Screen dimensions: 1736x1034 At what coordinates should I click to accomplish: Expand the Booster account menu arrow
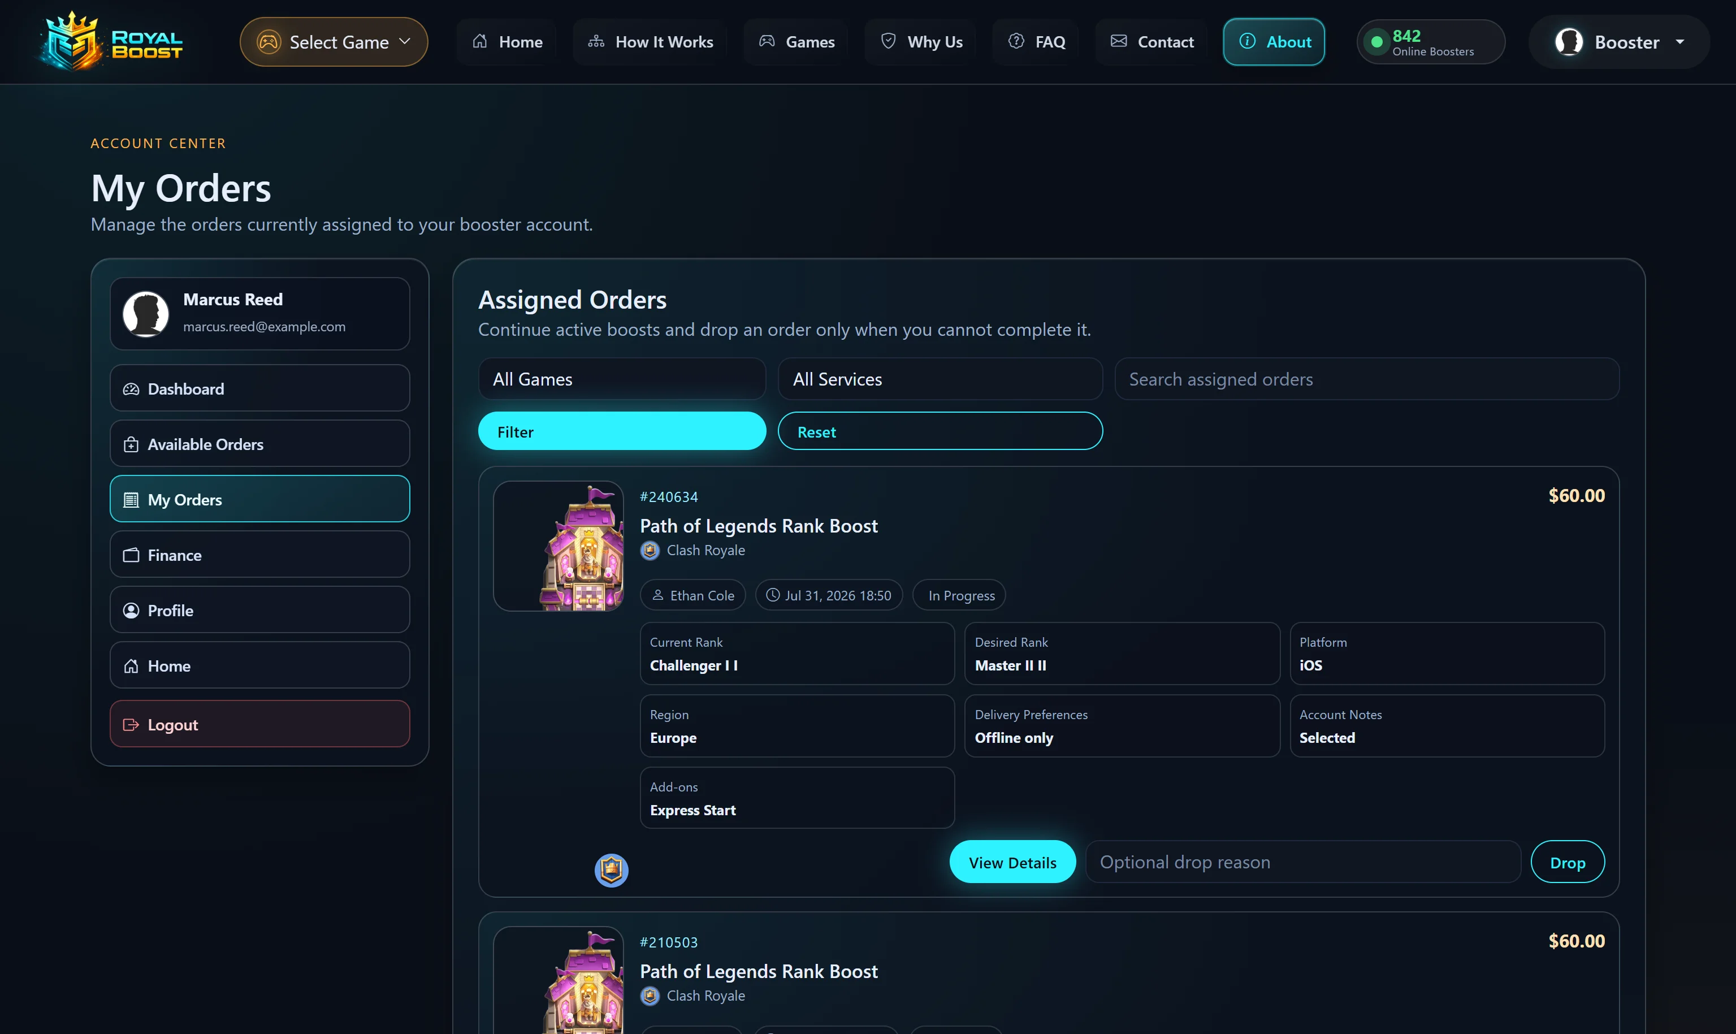(1680, 42)
